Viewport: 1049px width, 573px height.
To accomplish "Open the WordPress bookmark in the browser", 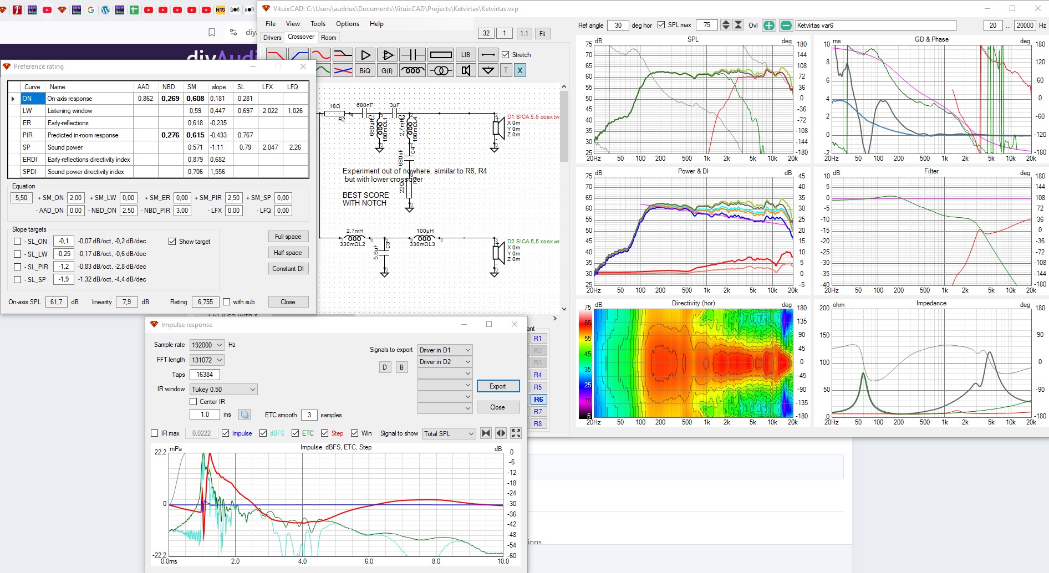I will (x=105, y=10).
